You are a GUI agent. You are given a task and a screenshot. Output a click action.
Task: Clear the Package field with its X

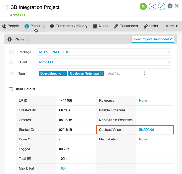pyautogui.click(x=169, y=52)
